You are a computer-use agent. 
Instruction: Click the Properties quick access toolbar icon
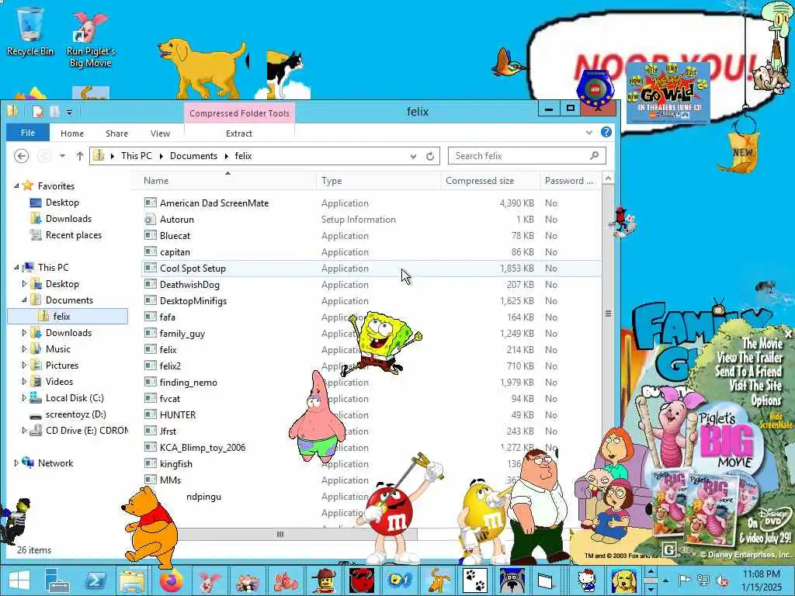(38, 112)
